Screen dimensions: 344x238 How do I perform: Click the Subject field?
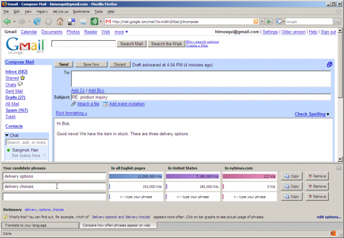pos(201,97)
